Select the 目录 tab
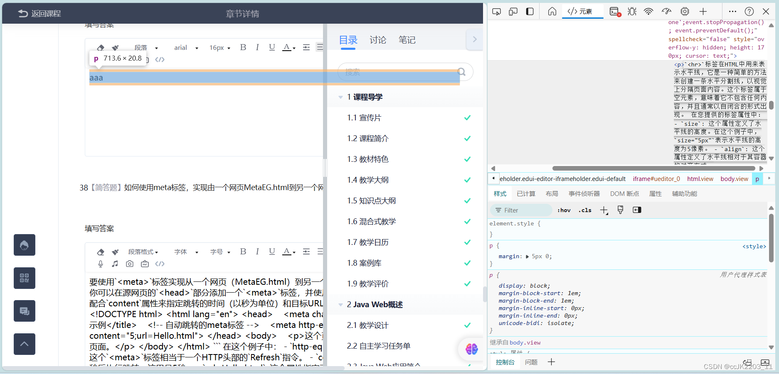The height and width of the screenshot is (374, 779). coord(348,40)
